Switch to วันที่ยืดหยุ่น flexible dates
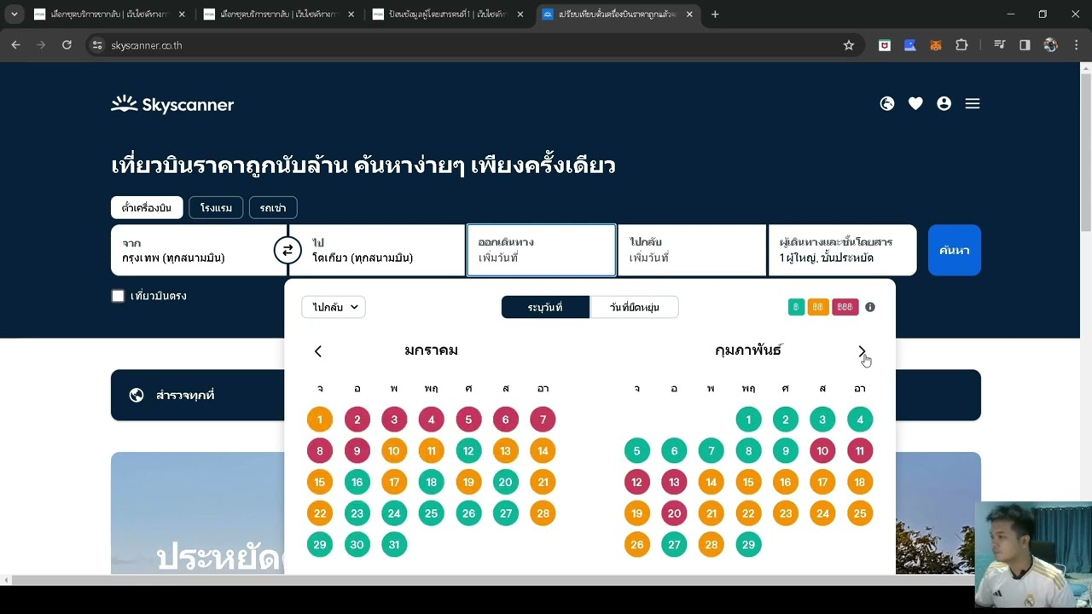The height and width of the screenshot is (614, 1092). (x=634, y=307)
